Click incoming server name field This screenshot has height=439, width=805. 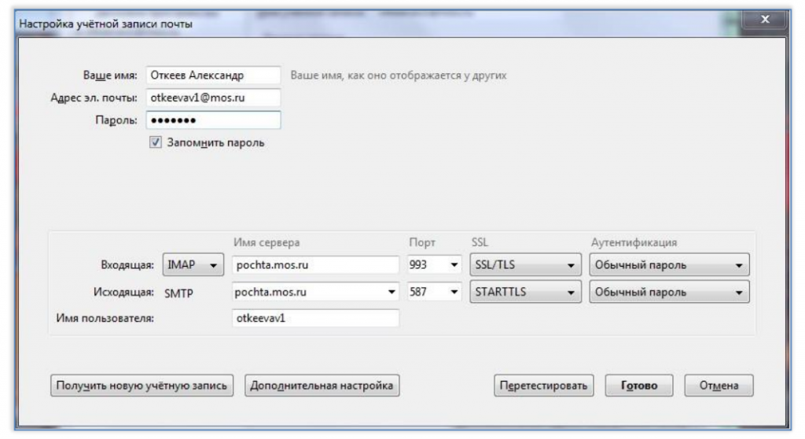click(x=316, y=266)
